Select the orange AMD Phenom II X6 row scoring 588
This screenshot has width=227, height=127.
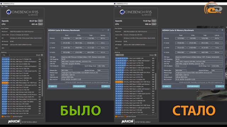[x=135, y=82]
